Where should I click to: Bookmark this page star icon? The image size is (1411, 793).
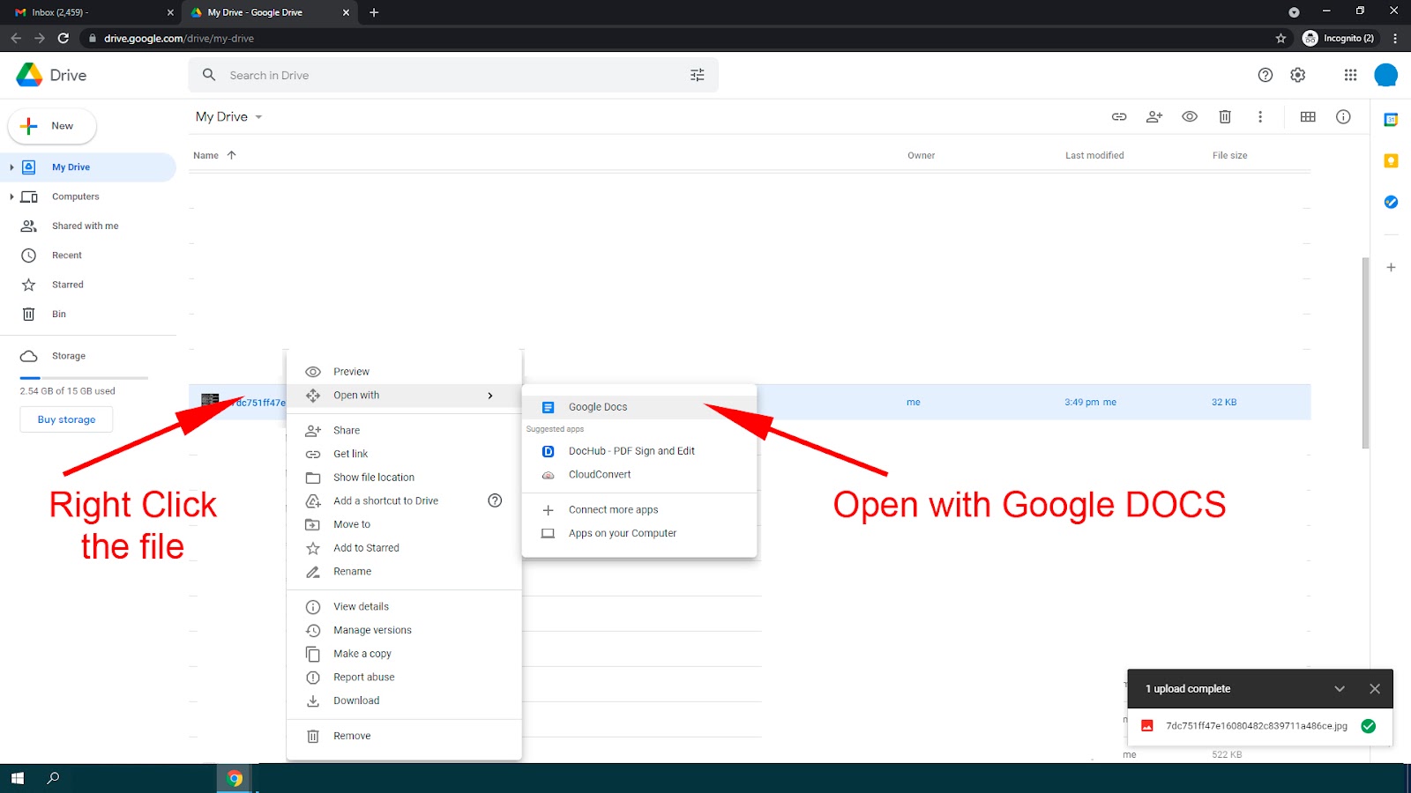[x=1280, y=38]
